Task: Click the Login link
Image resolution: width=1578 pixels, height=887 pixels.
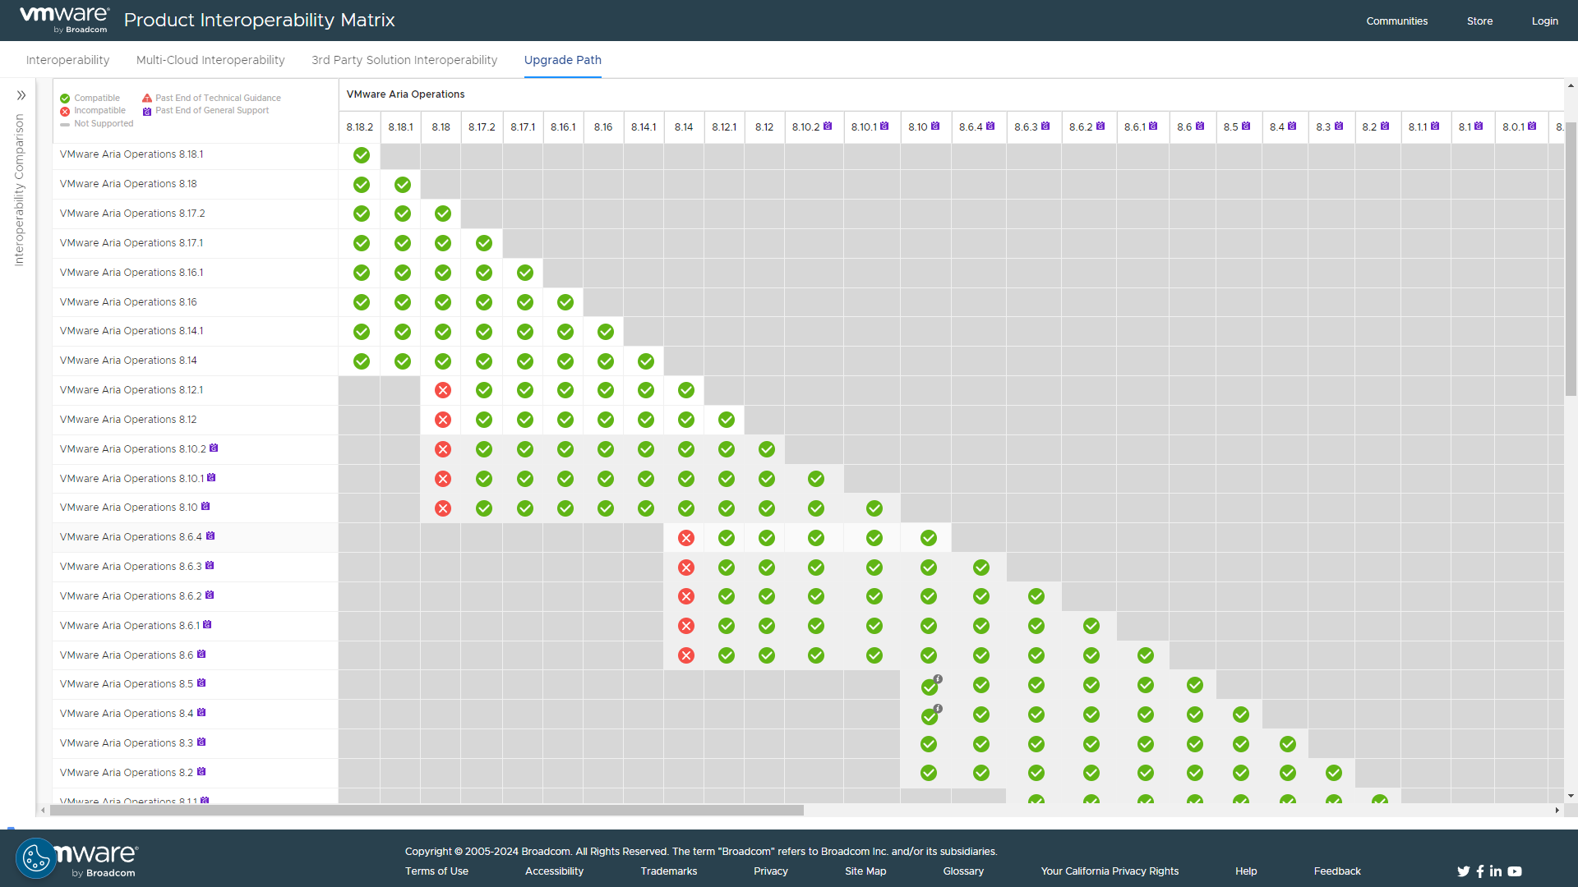Action: coord(1544,21)
